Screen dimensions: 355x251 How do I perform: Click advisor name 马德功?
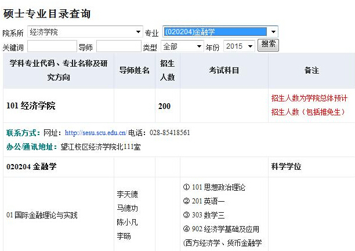tap(128, 208)
